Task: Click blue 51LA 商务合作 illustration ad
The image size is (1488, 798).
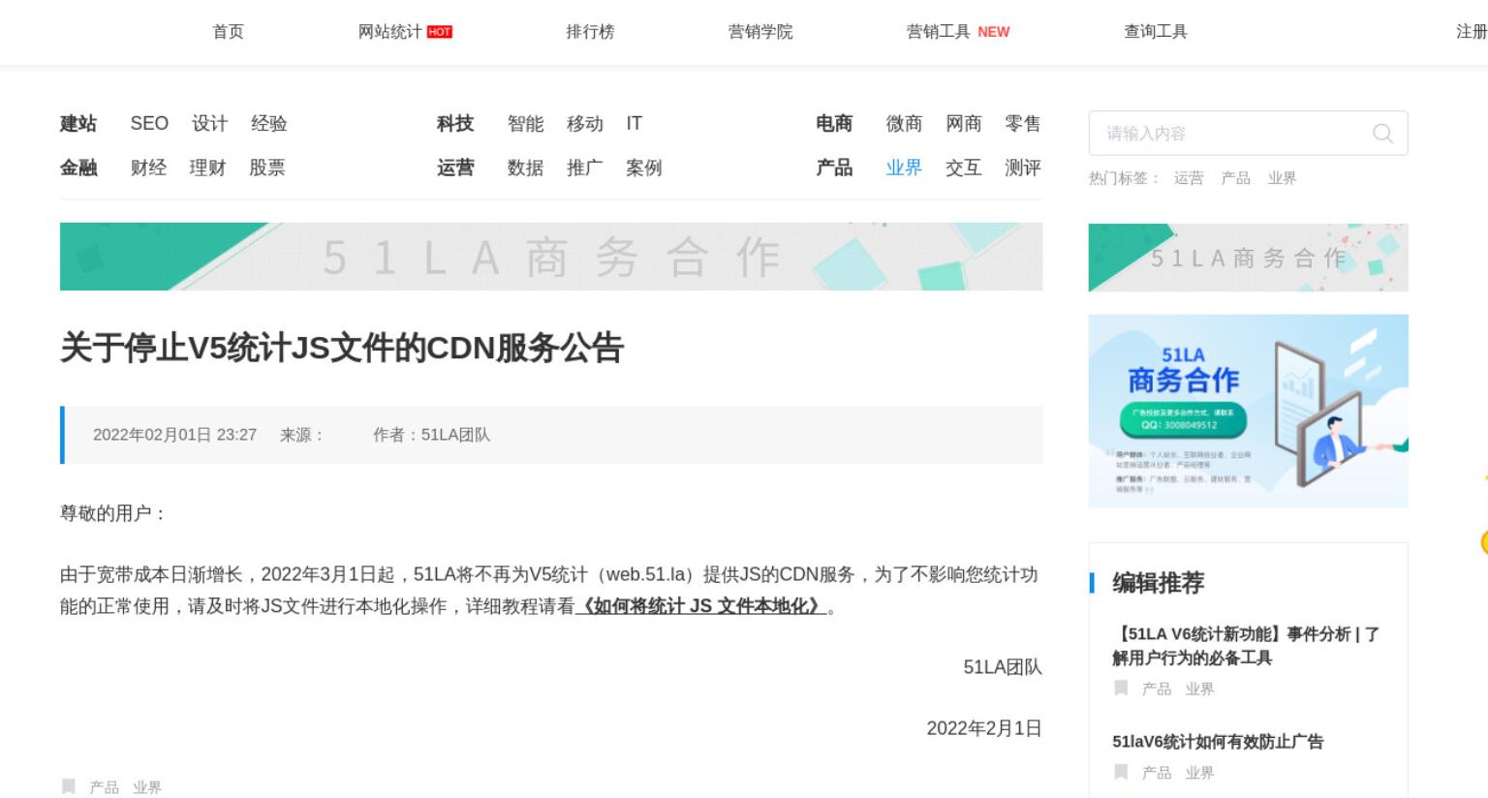Action: coord(1248,411)
